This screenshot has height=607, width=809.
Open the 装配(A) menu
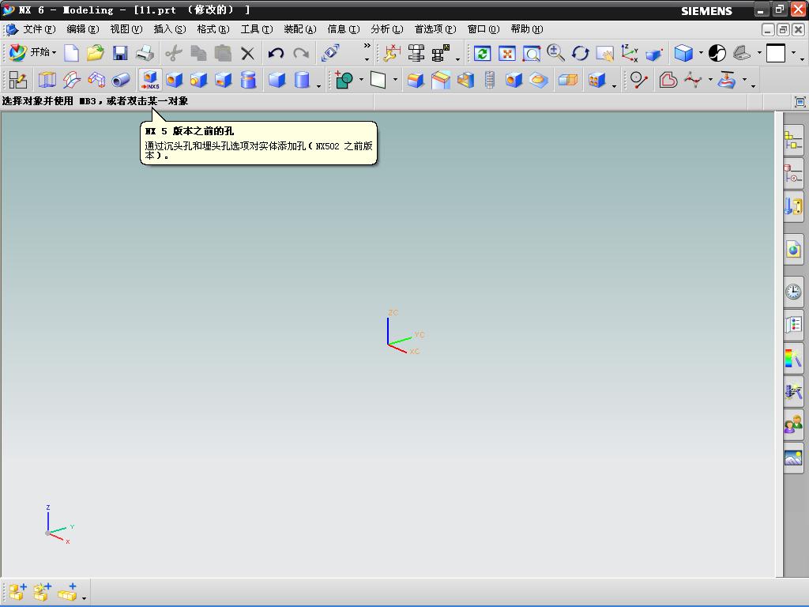pyautogui.click(x=299, y=29)
